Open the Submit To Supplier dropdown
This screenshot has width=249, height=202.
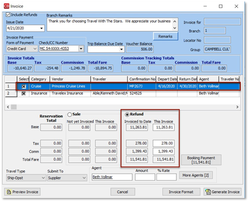[x=84, y=178]
